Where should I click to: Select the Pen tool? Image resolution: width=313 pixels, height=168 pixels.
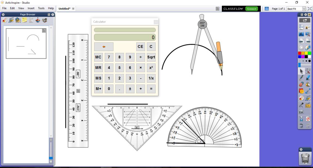(301, 77)
